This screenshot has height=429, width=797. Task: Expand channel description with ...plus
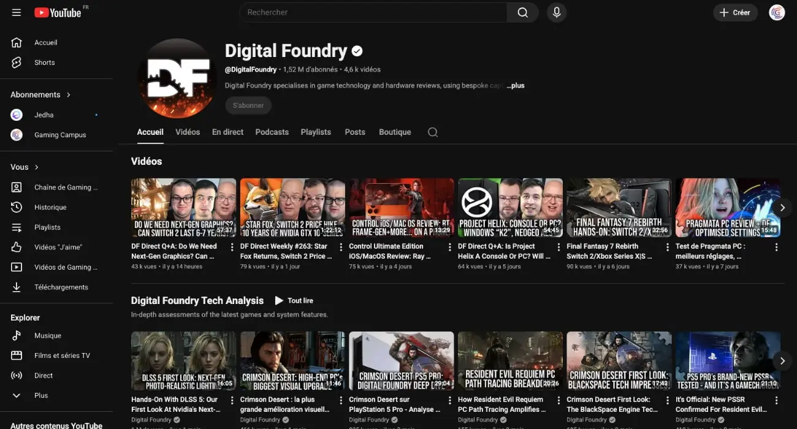[516, 86]
